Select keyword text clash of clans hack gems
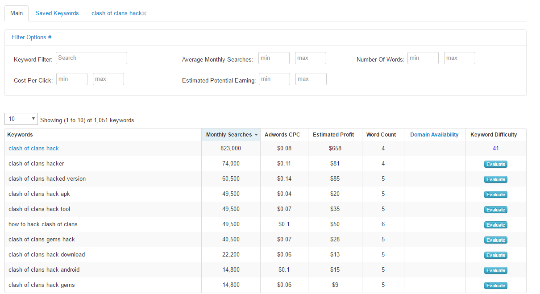Viewport: 540px width, 294px height. point(42,285)
